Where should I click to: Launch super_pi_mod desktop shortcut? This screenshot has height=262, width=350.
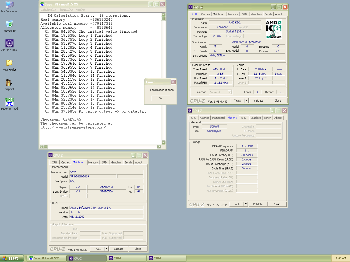coord(9,104)
